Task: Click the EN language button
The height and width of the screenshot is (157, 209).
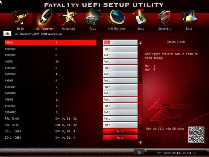Action: pyautogui.click(x=139, y=153)
